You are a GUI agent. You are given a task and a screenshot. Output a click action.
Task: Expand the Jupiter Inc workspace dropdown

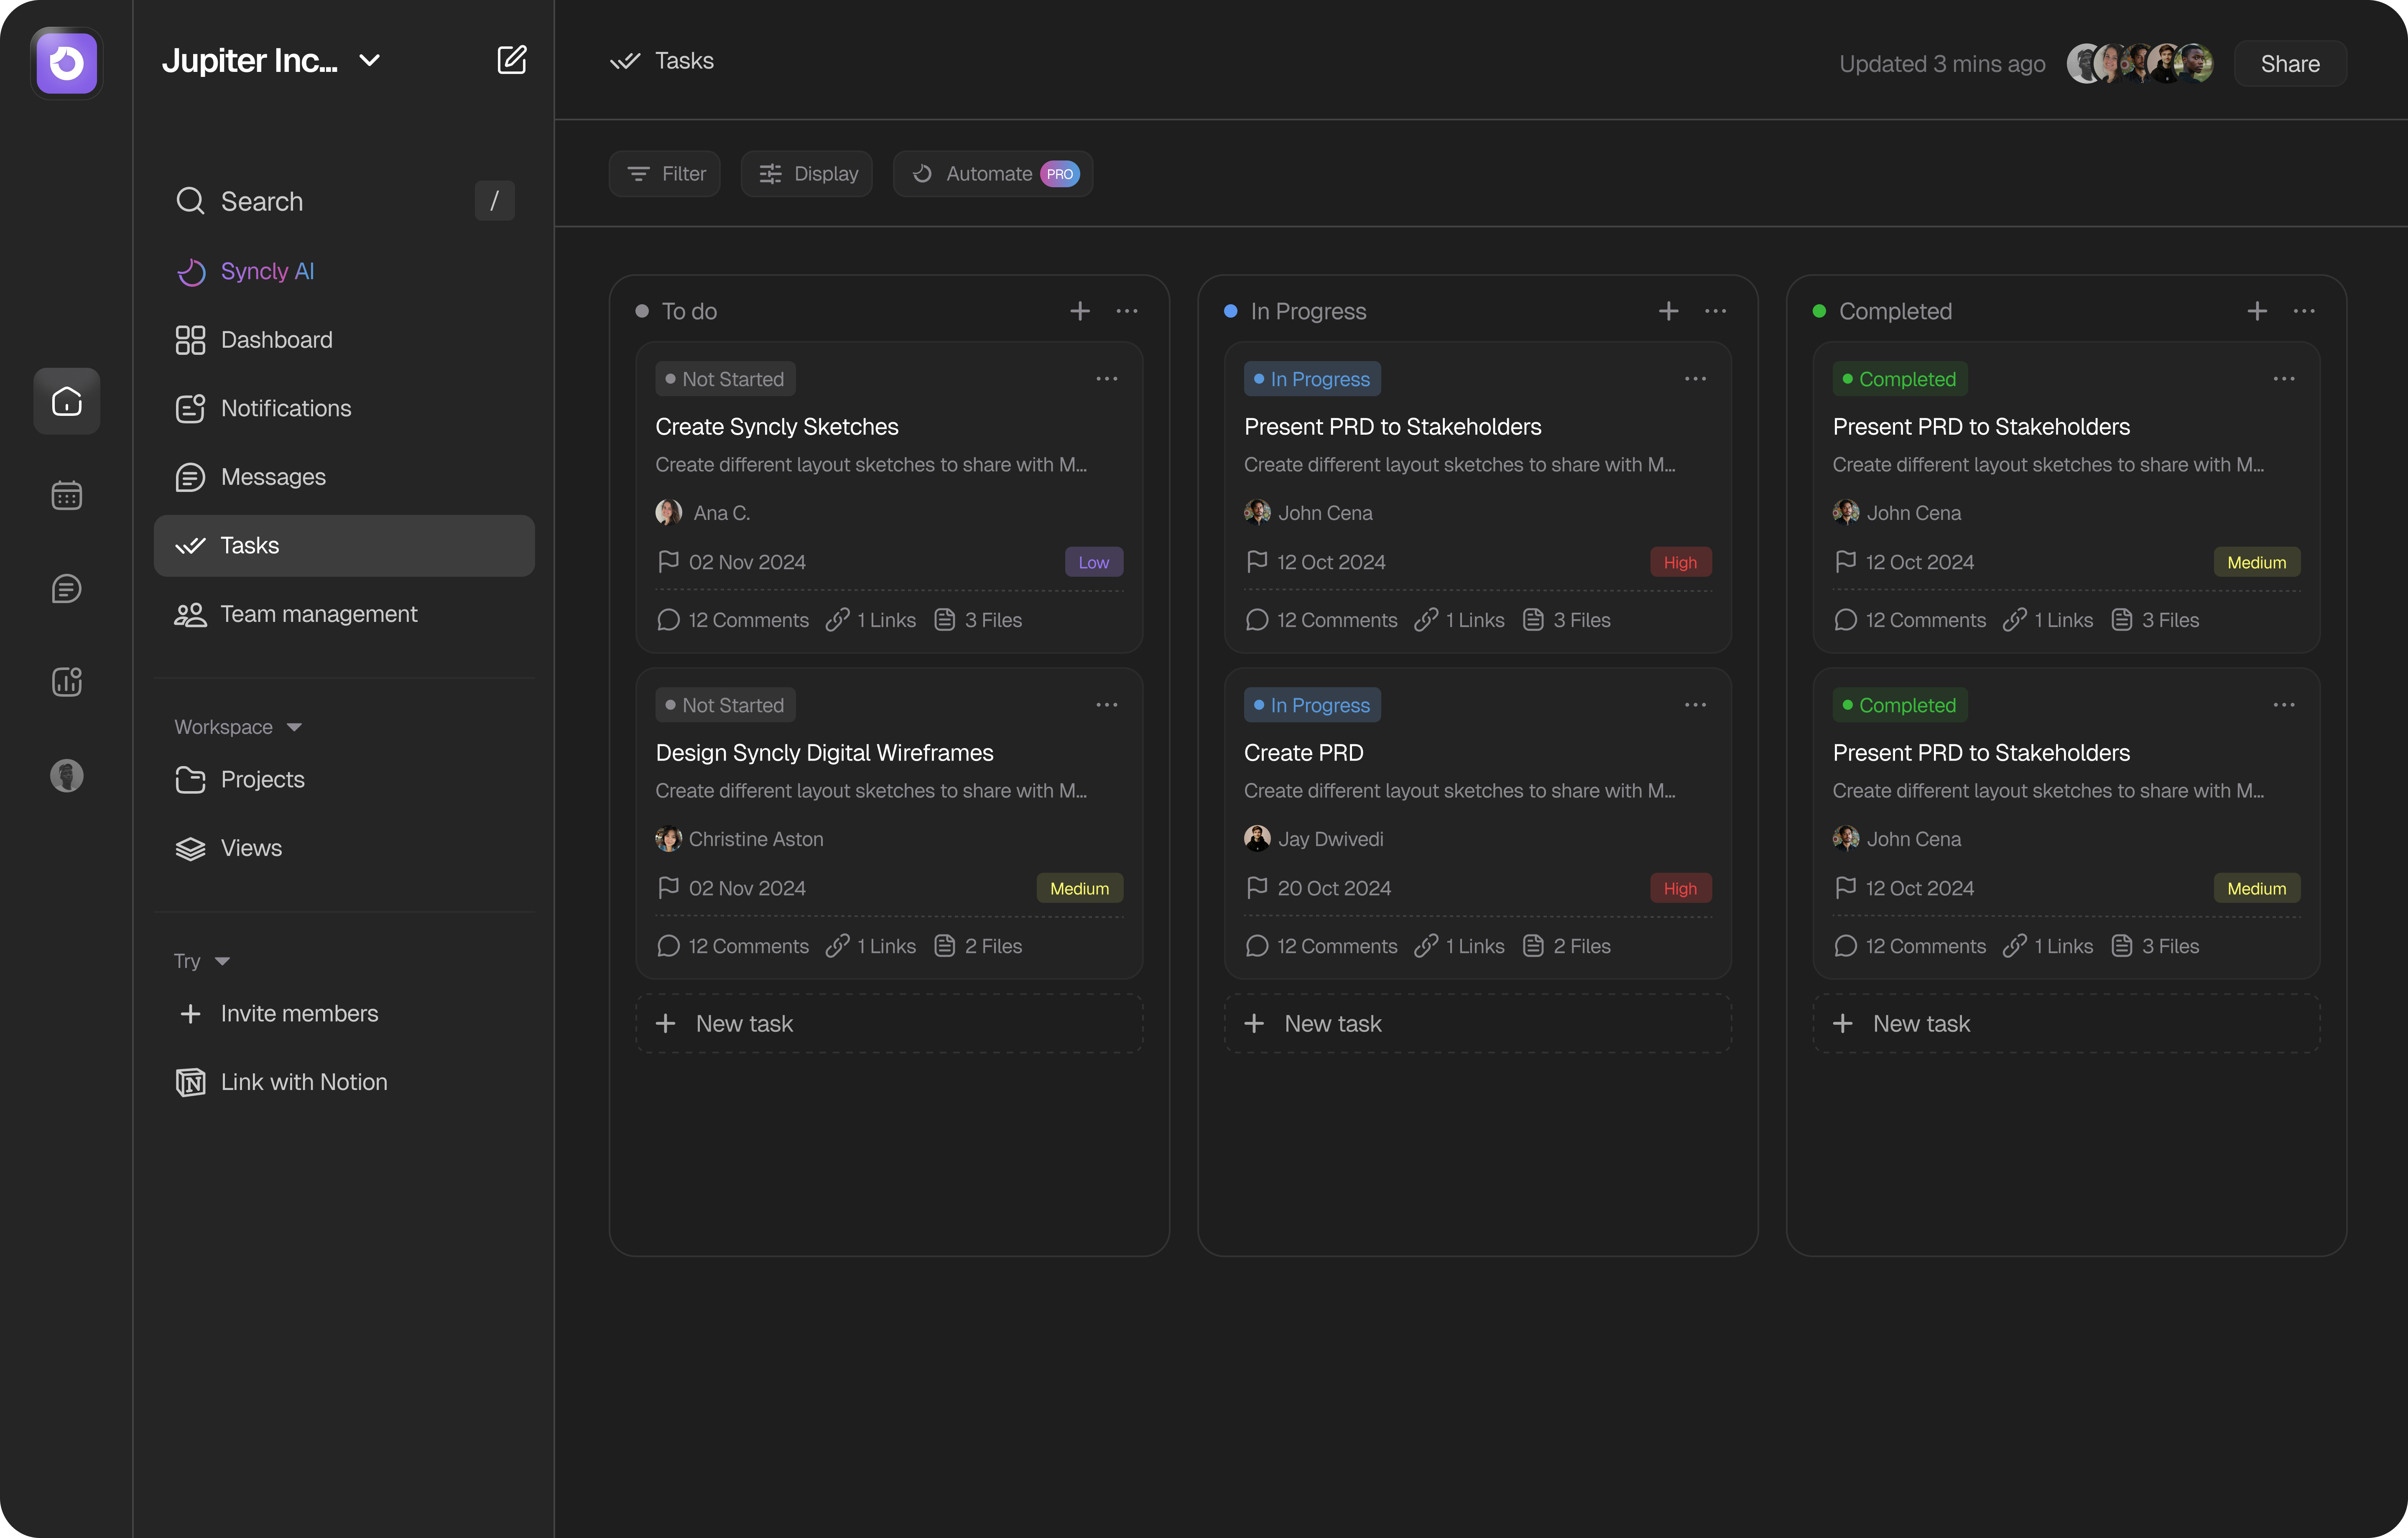coord(369,60)
